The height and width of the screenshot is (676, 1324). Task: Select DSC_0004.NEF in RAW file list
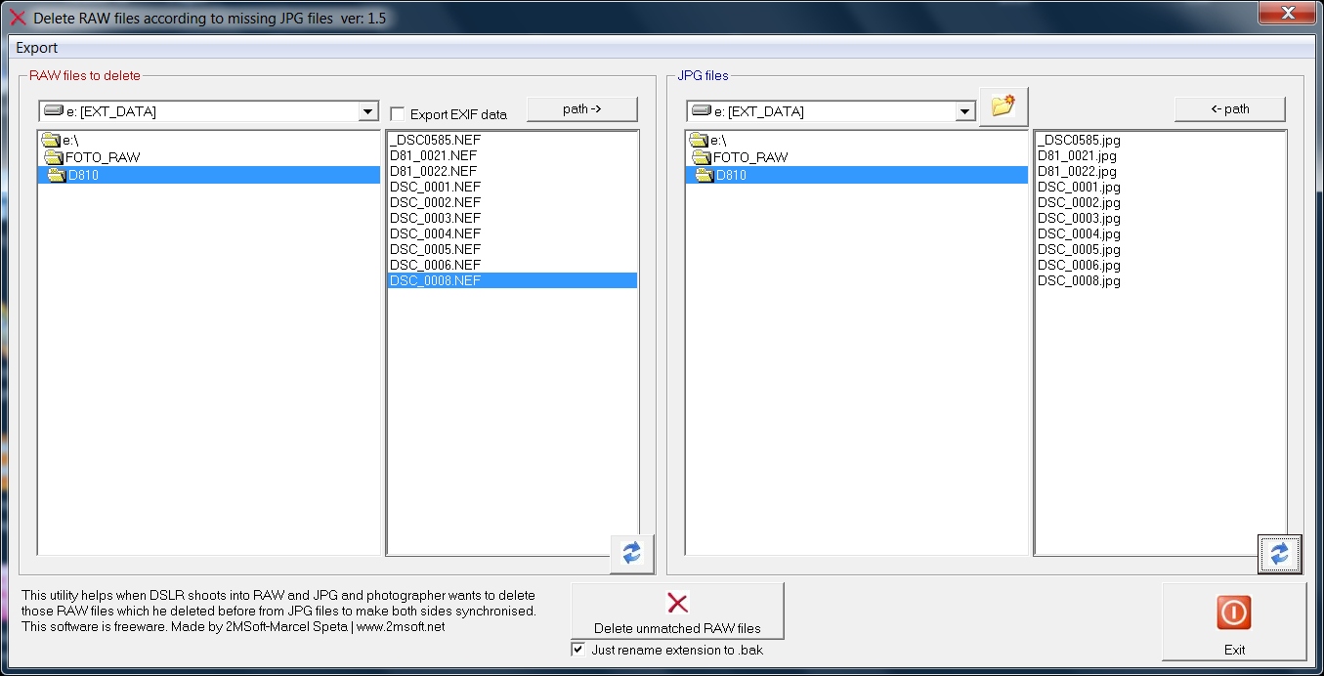(513, 233)
